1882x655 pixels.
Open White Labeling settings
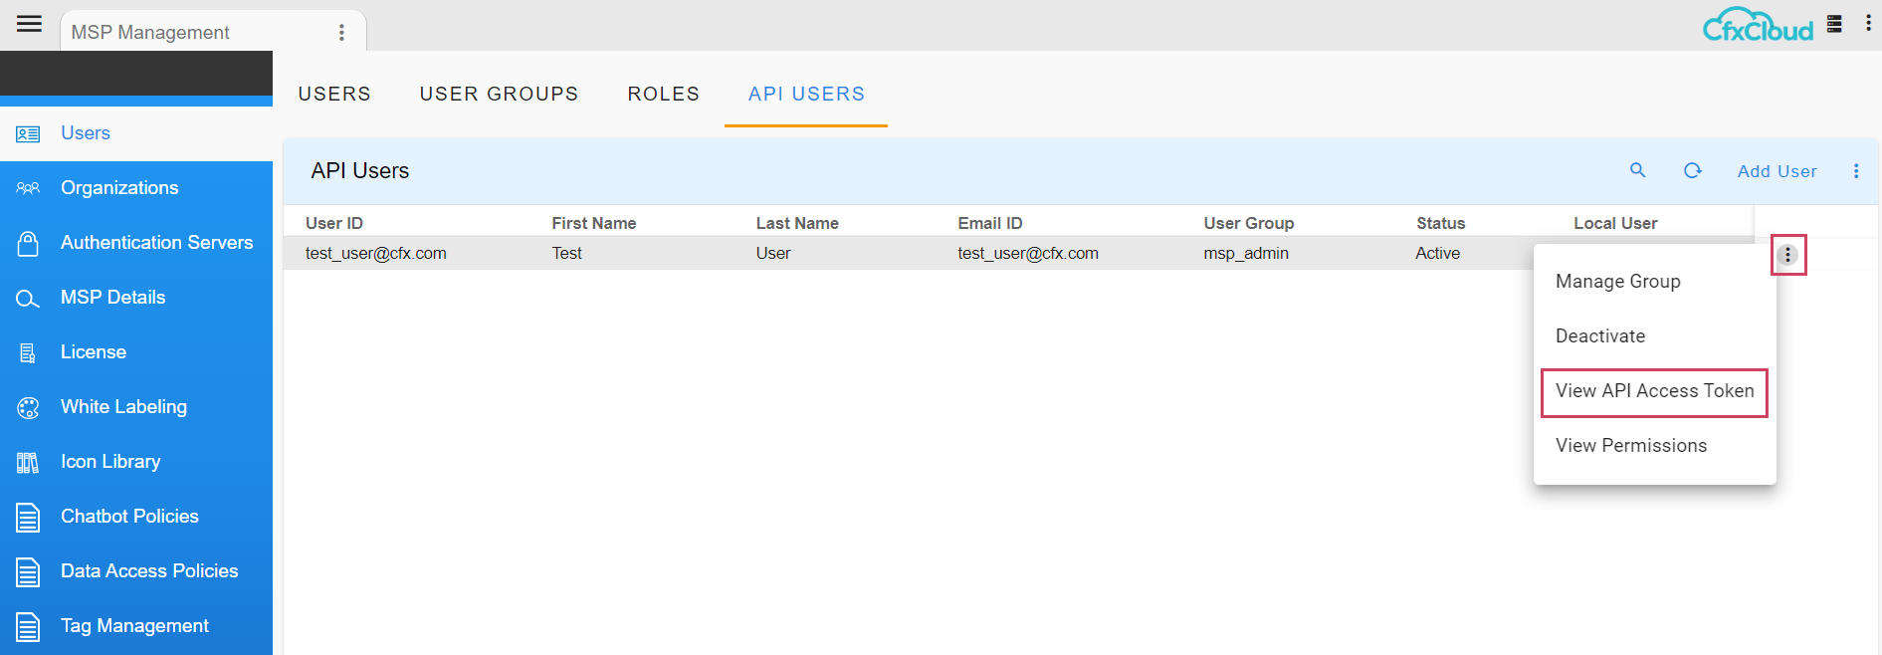pyautogui.click(x=123, y=407)
